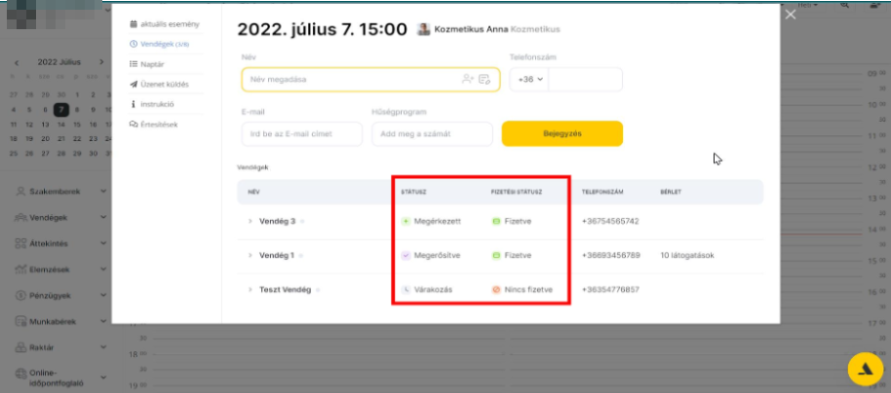Click the Név megadása name field
Viewport: 891px width, 393px height.
coord(370,80)
